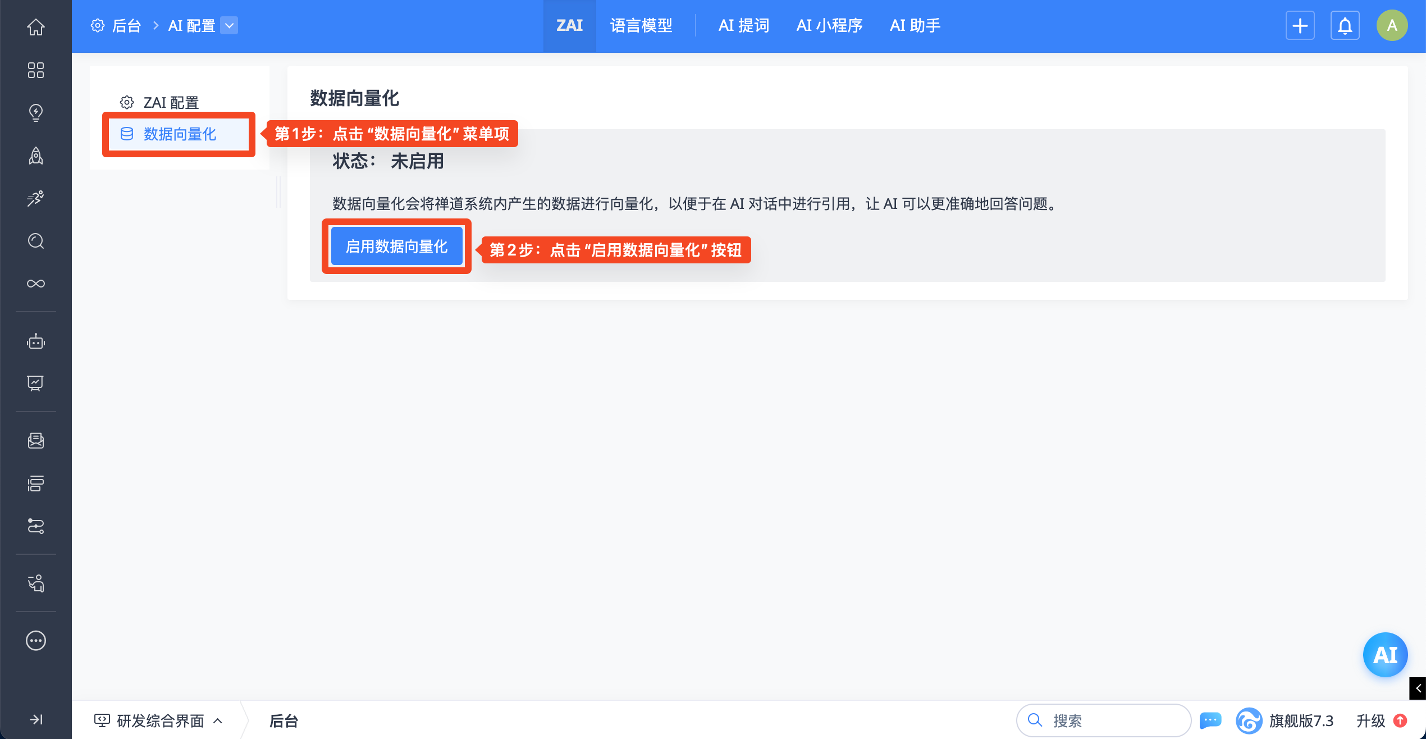Collapse the right panel black arrow
This screenshot has width=1426, height=739.
[1418, 688]
